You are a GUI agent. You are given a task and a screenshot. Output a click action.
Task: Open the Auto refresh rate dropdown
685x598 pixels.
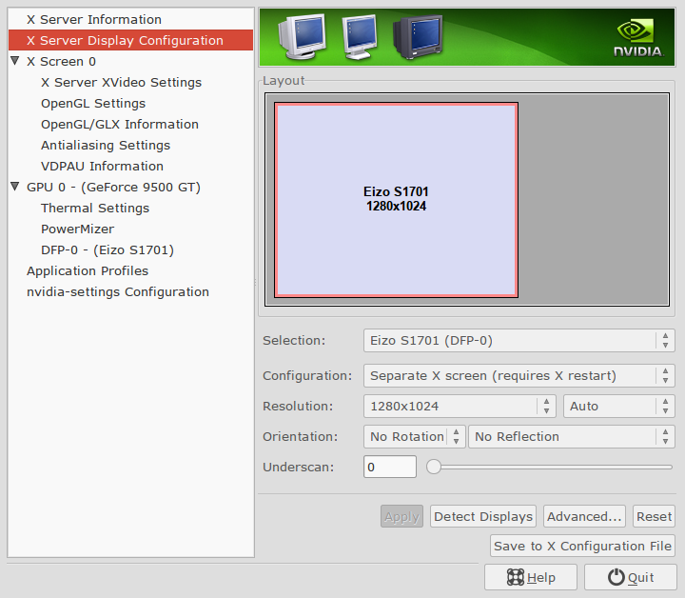pos(619,406)
